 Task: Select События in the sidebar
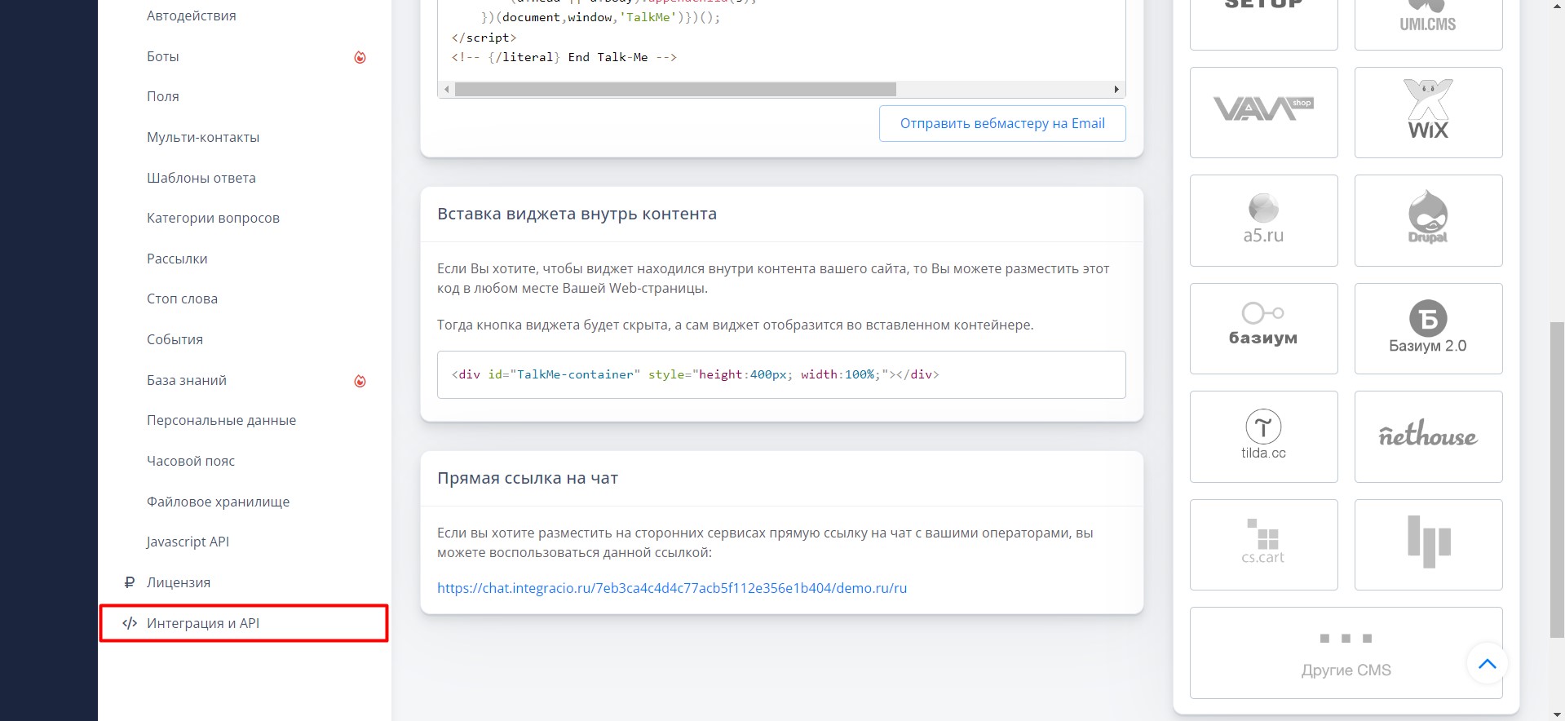pyautogui.click(x=175, y=339)
